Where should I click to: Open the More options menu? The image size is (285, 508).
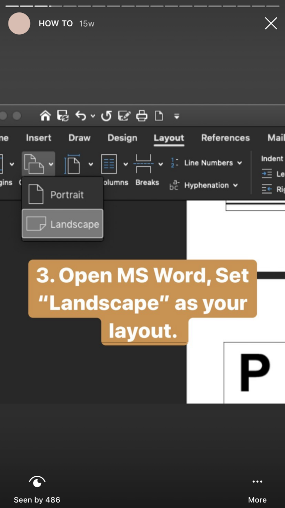[257, 489]
